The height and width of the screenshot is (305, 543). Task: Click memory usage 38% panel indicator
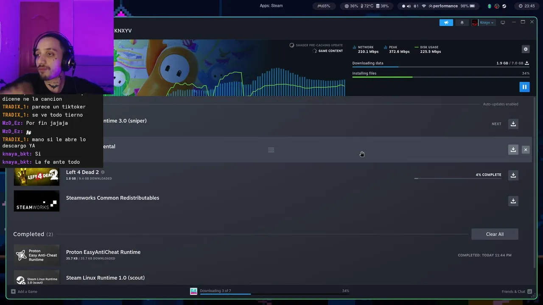[x=382, y=6]
